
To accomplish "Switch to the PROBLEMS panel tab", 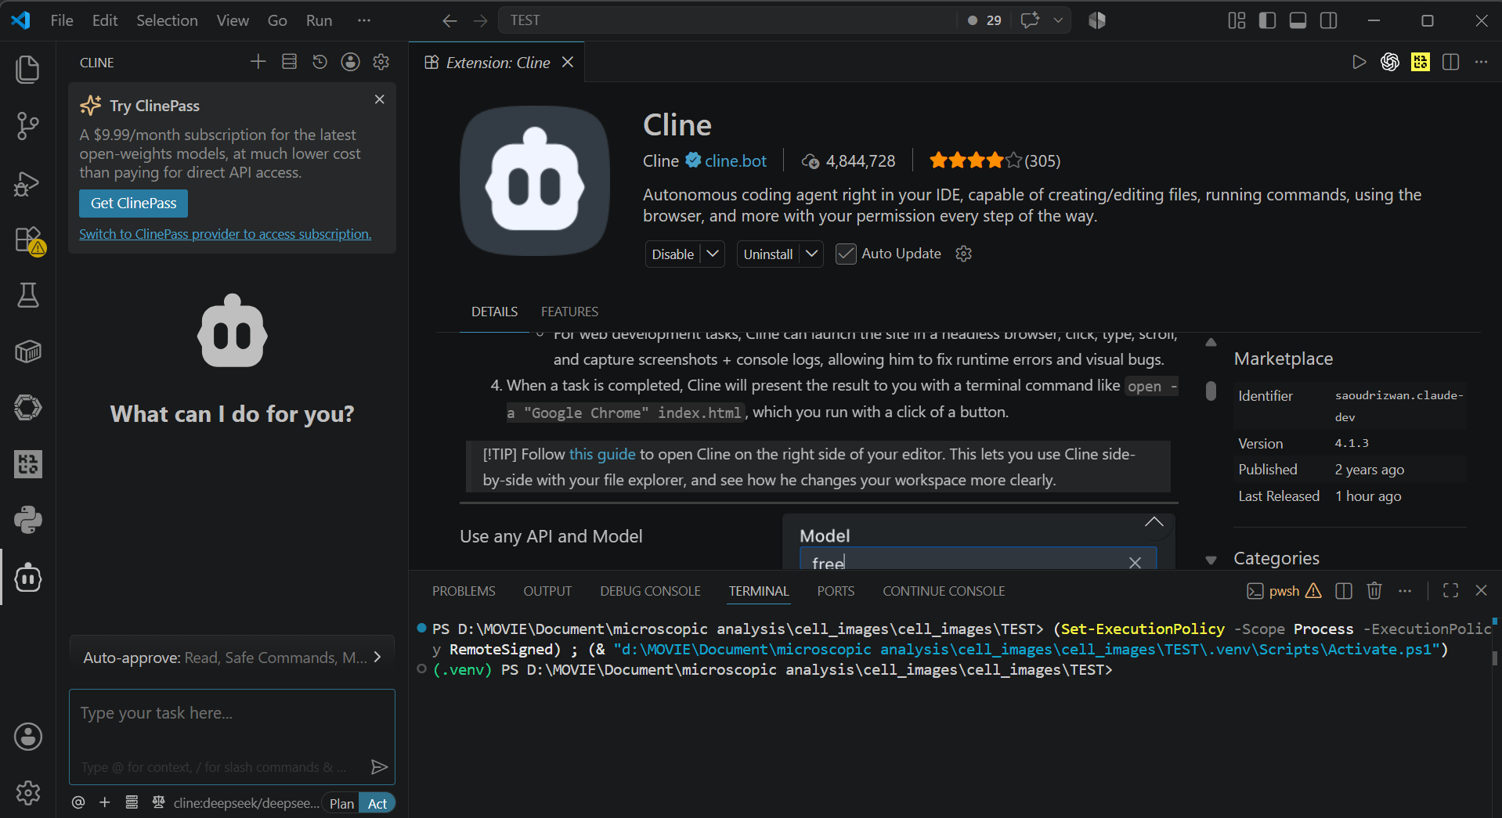I will click(x=464, y=591).
